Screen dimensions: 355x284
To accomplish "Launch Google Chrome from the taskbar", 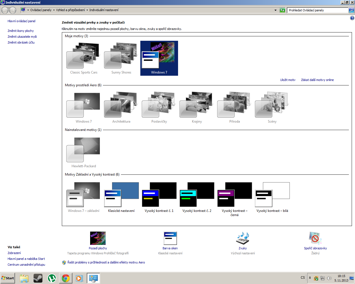I will 66,278.
